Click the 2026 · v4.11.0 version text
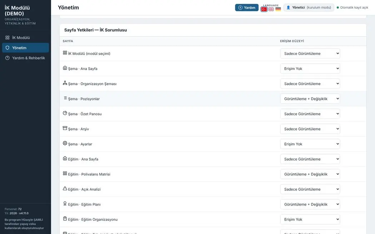This screenshot has height=234, width=375. pos(19,213)
